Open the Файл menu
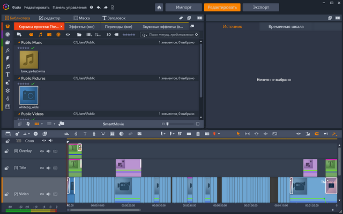 click(17, 8)
